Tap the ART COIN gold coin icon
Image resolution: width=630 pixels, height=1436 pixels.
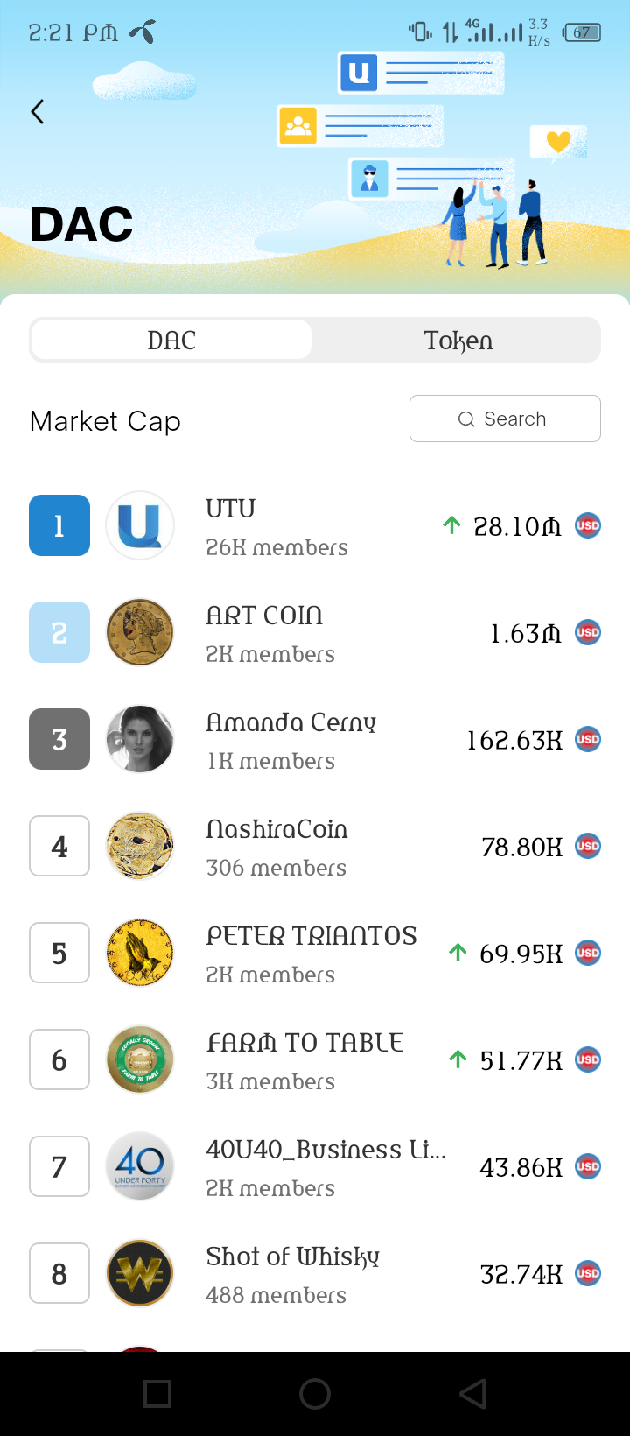coord(140,632)
